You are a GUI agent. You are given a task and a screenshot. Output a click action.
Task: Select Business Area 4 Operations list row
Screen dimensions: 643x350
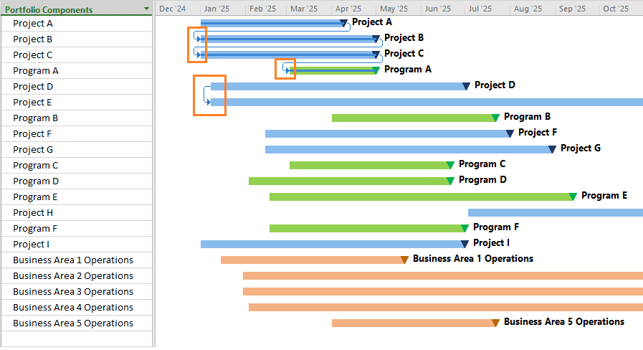pos(77,308)
